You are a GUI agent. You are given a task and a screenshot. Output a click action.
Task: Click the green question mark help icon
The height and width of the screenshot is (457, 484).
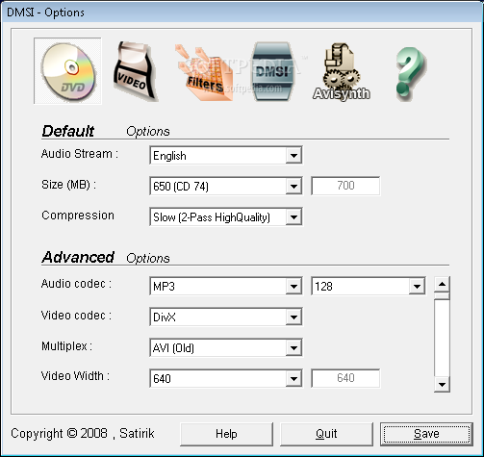[x=410, y=73]
